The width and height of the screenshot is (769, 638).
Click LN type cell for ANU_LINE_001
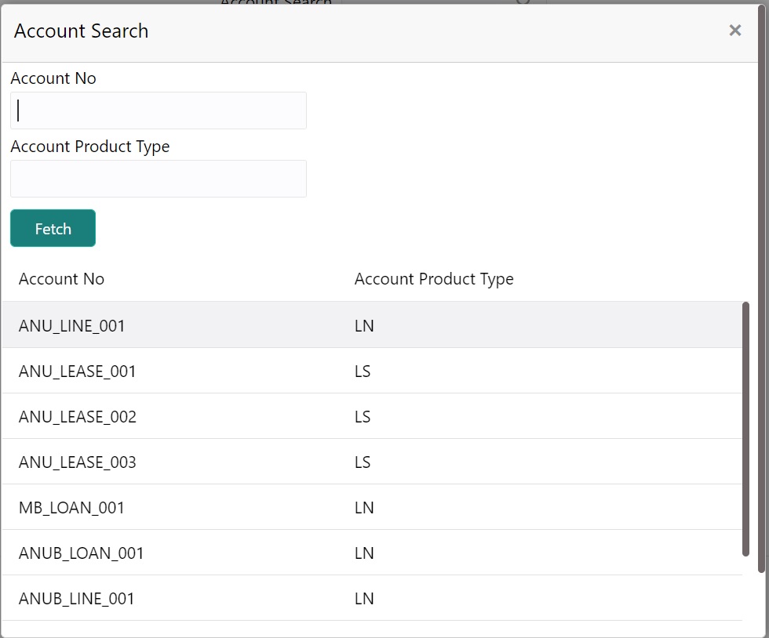[x=364, y=325]
